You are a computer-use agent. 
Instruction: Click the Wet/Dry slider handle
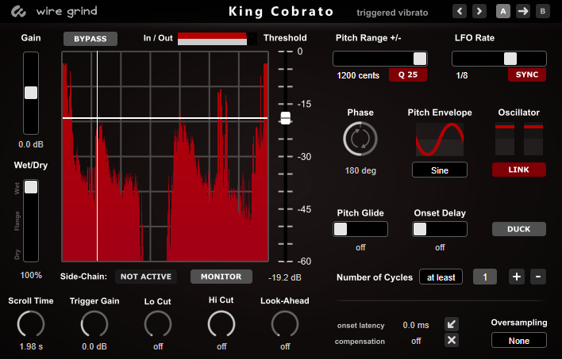click(31, 187)
